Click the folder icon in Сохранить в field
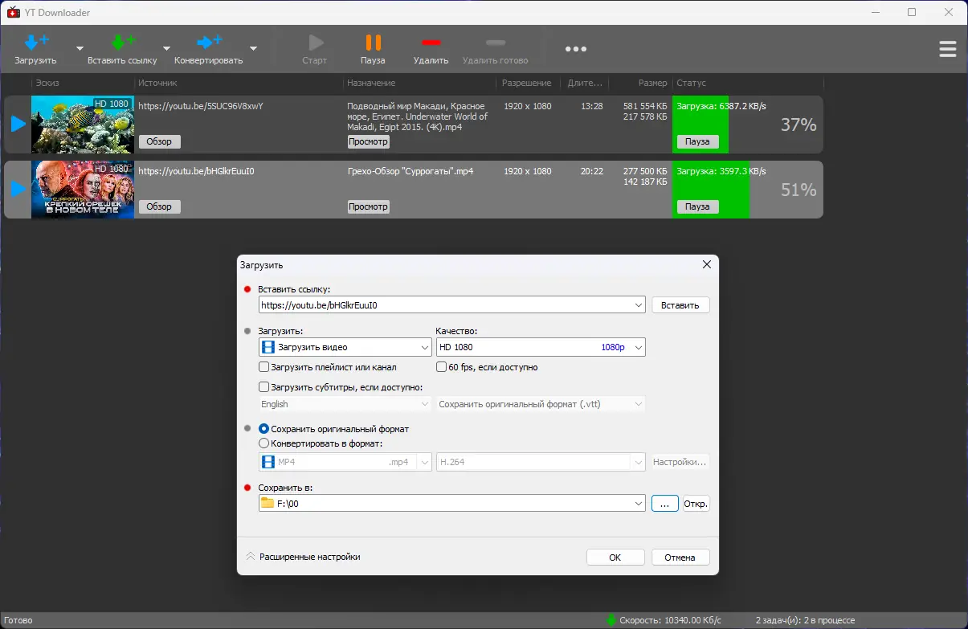The height and width of the screenshot is (629, 968). coord(268,504)
